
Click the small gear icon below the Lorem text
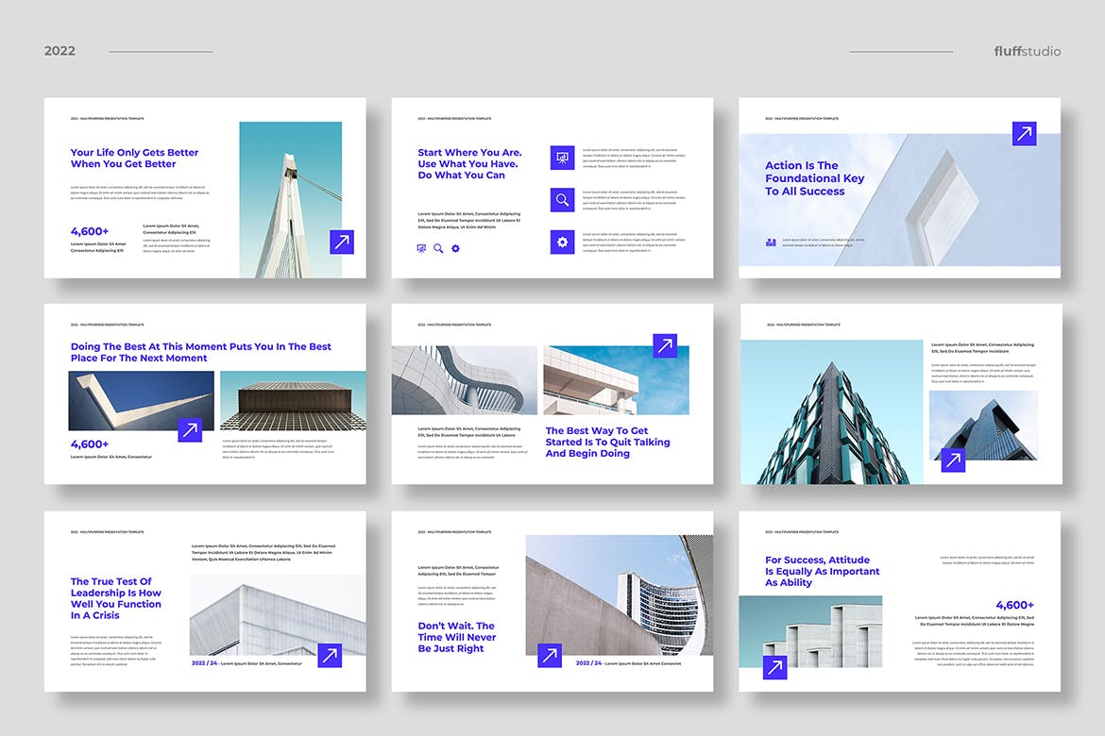[x=455, y=248]
